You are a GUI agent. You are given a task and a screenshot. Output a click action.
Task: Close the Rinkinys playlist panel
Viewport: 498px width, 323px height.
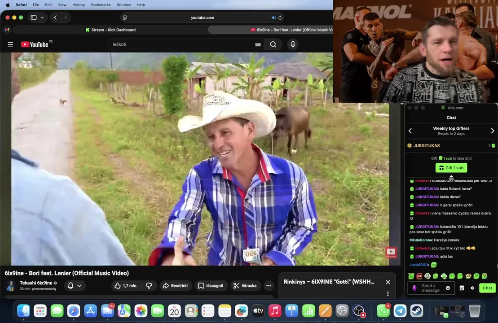pyautogui.click(x=388, y=282)
